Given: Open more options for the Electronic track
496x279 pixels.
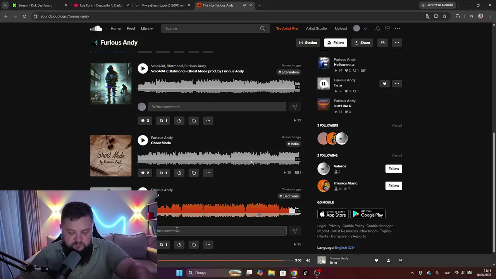Looking at the screenshot, I should tap(208, 245).
